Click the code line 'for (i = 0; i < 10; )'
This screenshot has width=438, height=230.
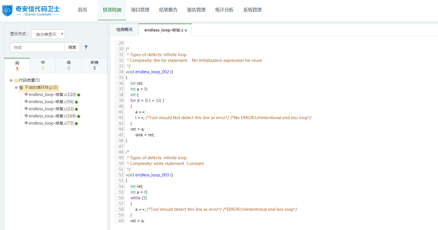click(x=147, y=101)
